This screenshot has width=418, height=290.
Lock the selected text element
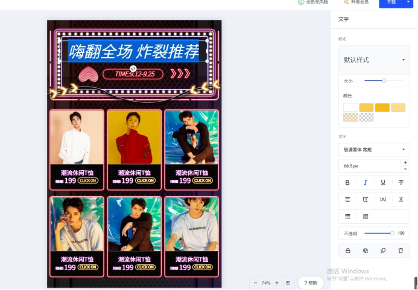tap(347, 251)
